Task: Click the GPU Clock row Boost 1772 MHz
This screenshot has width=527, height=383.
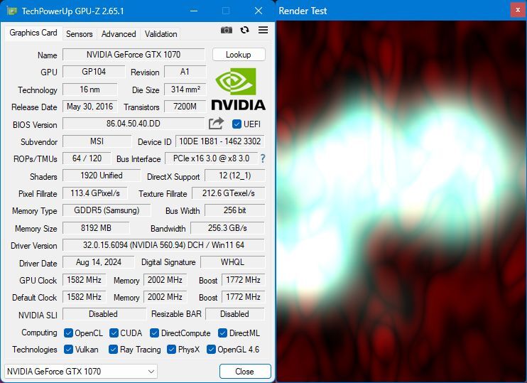Action: point(243,280)
